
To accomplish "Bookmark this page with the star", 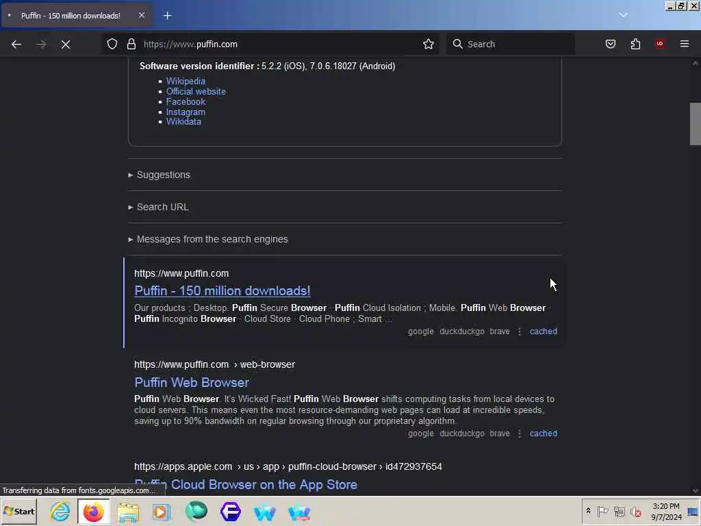I will (x=429, y=44).
